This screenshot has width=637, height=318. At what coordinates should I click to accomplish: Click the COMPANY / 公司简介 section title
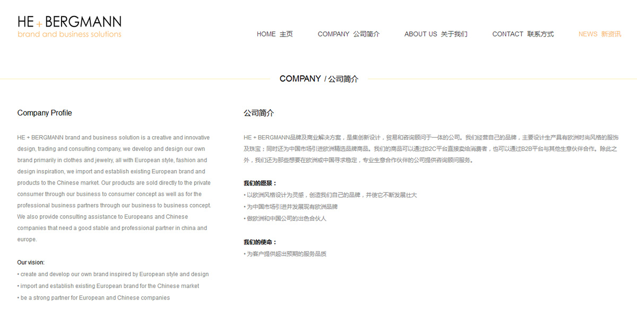coord(319,79)
